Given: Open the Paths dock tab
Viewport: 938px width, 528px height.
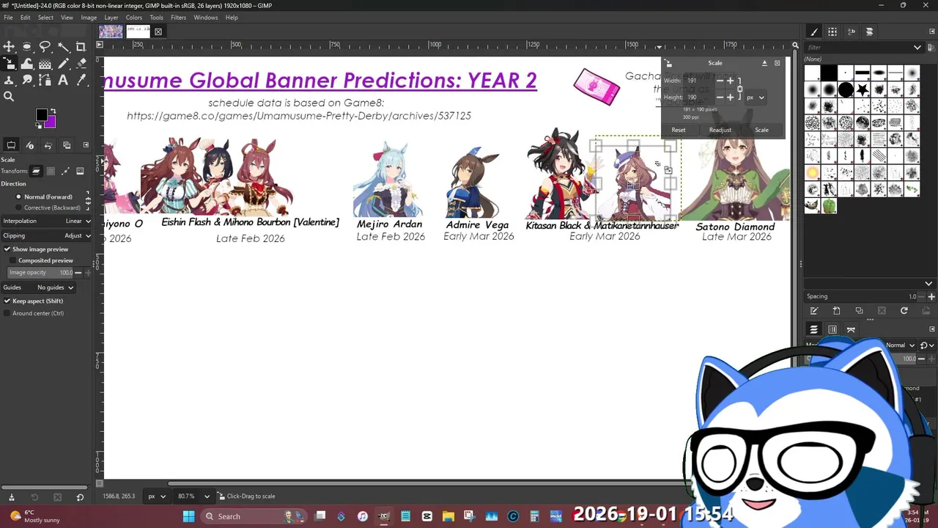Looking at the screenshot, I should tap(851, 329).
